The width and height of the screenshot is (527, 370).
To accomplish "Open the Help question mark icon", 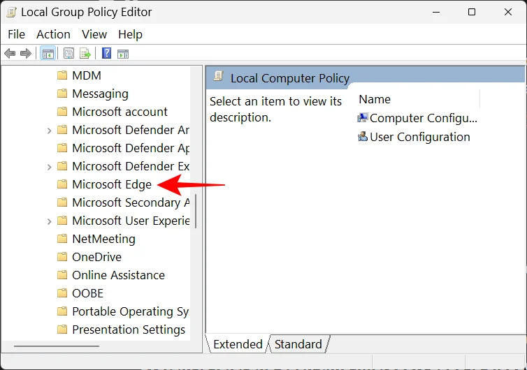I will pyautogui.click(x=106, y=53).
